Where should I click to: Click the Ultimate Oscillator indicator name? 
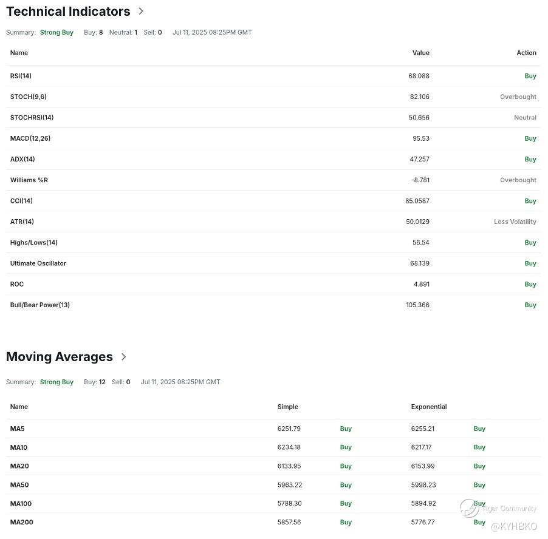[x=38, y=263]
